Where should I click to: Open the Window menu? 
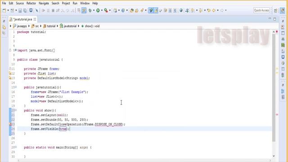(x=85, y=3)
